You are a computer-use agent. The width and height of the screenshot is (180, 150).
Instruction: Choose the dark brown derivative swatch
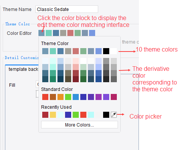pyautogui.click(x=68, y=79)
